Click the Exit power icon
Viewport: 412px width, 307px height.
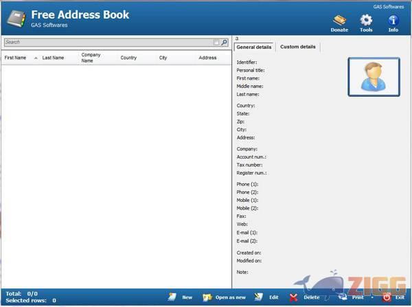[387, 297]
